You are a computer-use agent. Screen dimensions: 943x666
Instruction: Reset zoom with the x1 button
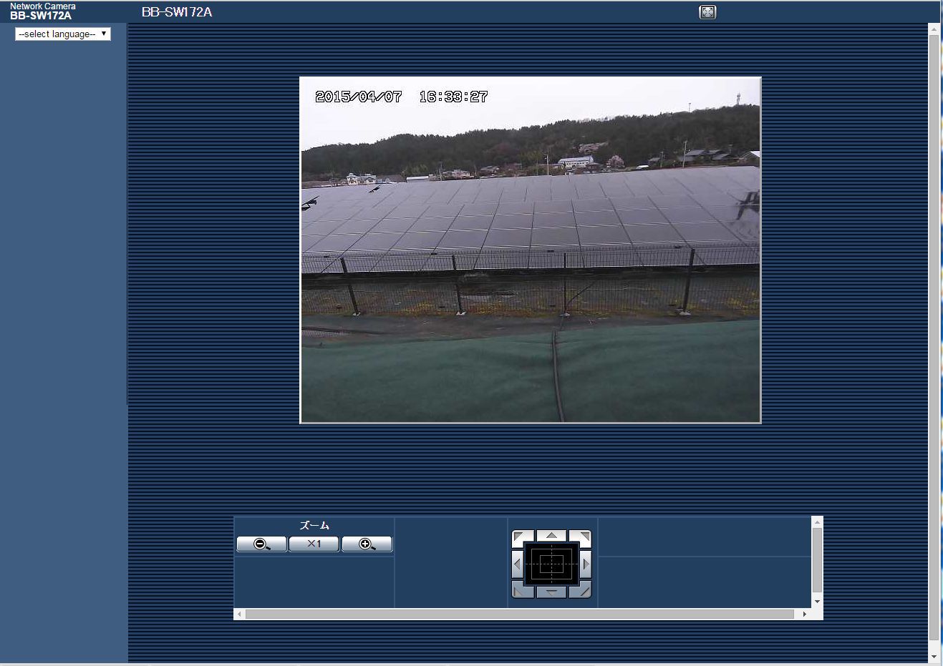[x=314, y=544]
